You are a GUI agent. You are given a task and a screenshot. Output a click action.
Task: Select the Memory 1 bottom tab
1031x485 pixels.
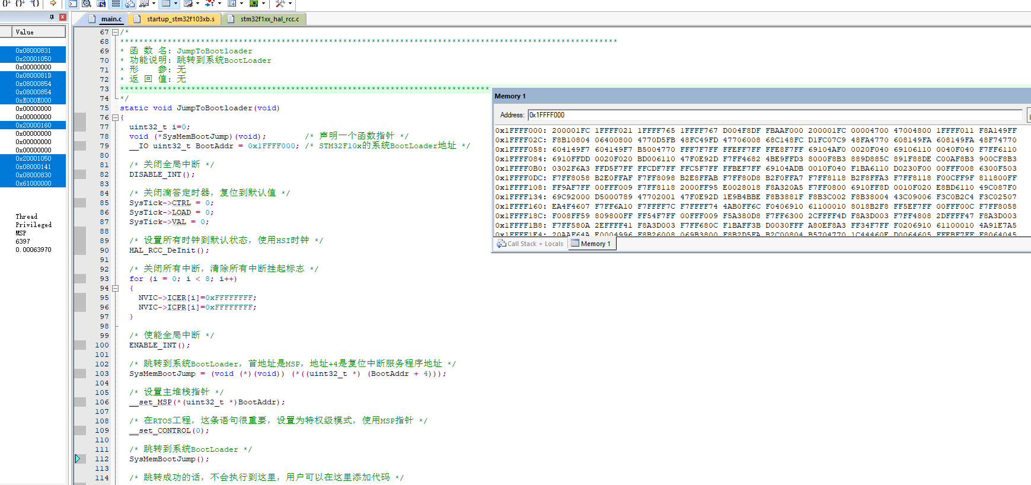(x=591, y=244)
